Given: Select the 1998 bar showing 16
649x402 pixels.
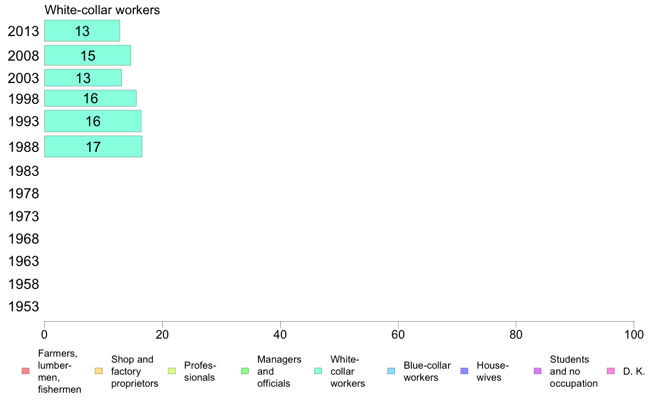Looking at the screenshot, I should click(90, 98).
